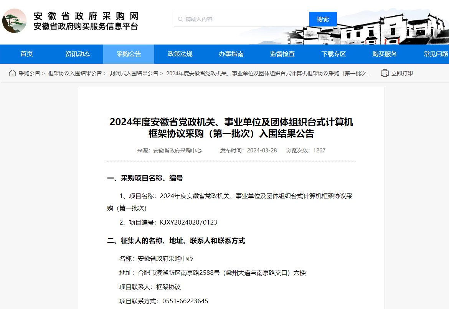Viewport: 449px width, 309px height.
Task: Click the 来源：安徽省政府采购中心 text
Action: [169, 150]
